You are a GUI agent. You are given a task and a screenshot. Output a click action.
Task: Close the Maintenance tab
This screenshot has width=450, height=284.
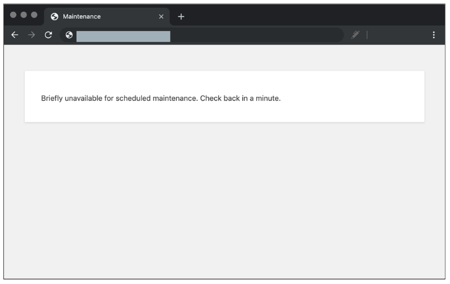(161, 16)
